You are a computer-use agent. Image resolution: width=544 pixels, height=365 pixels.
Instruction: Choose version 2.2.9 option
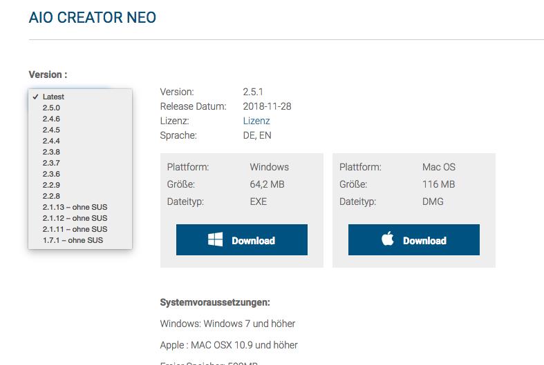click(80, 185)
